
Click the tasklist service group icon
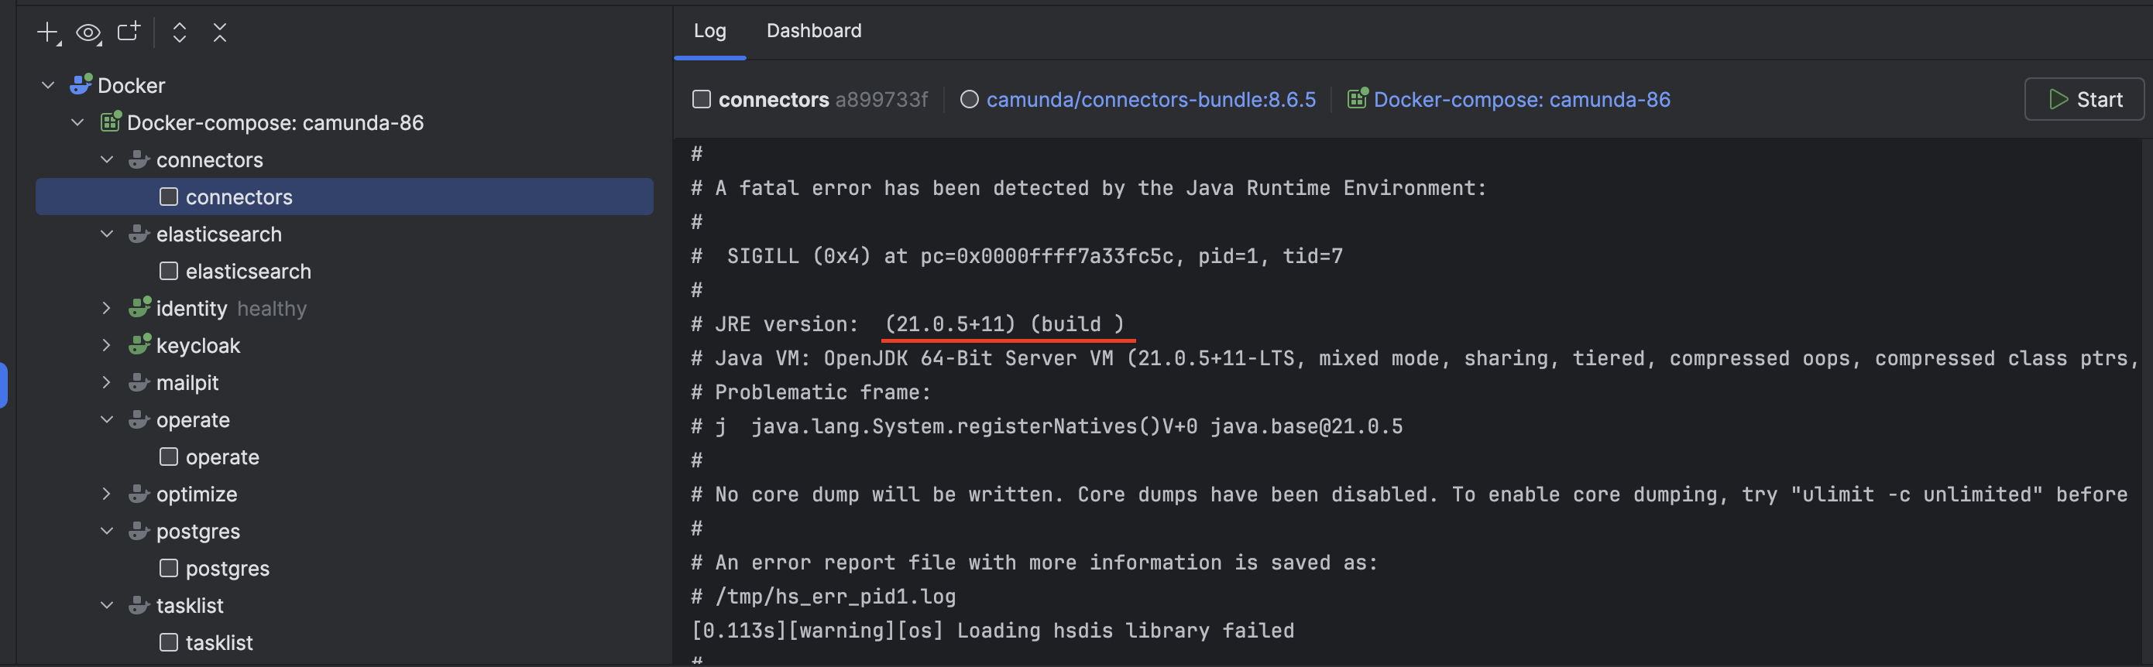(x=139, y=605)
